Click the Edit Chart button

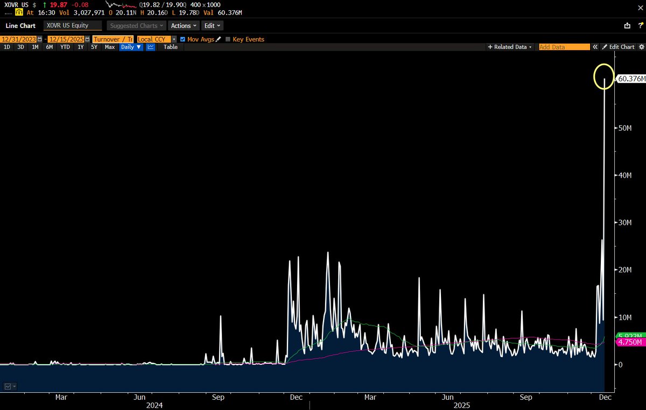[x=619, y=47]
